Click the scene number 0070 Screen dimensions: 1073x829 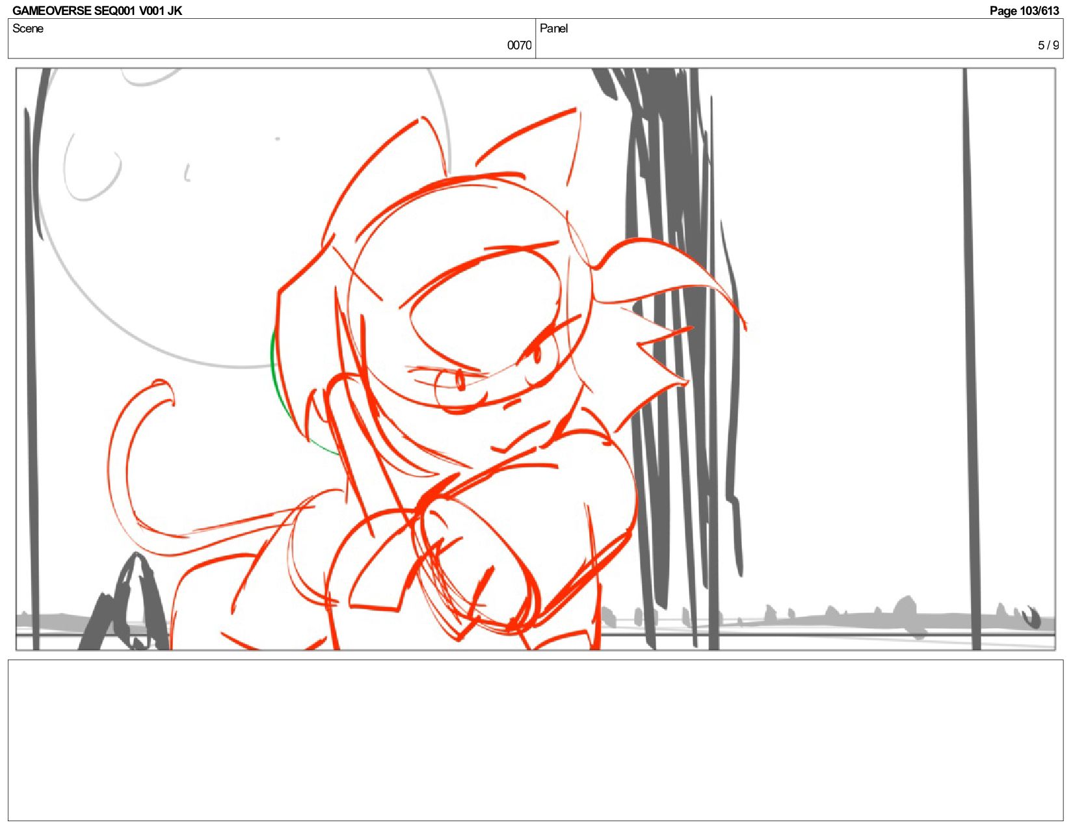pyautogui.click(x=519, y=46)
